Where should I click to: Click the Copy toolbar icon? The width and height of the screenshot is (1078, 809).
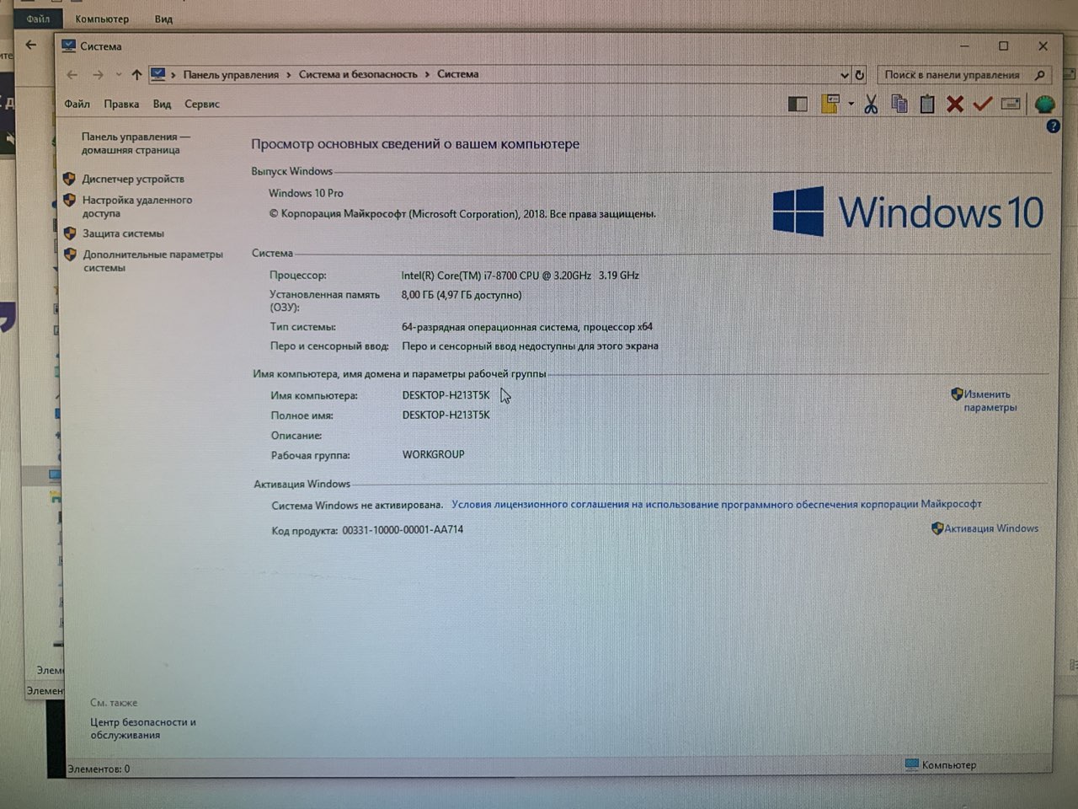click(899, 104)
